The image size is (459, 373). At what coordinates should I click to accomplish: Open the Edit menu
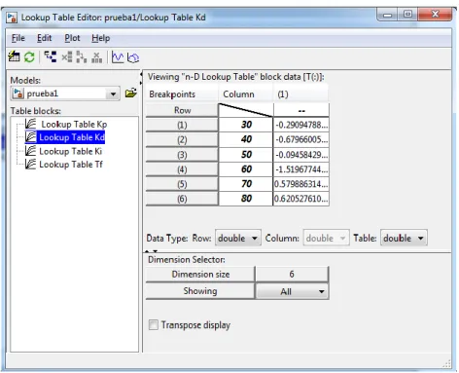tap(44, 38)
